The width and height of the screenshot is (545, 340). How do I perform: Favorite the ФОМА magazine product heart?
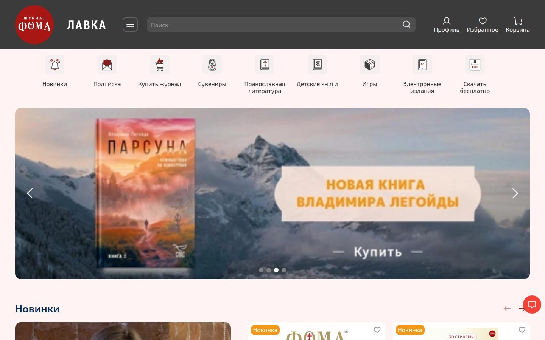click(x=377, y=330)
